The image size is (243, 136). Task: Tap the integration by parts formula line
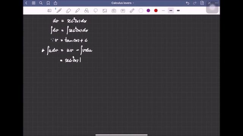point(67,50)
